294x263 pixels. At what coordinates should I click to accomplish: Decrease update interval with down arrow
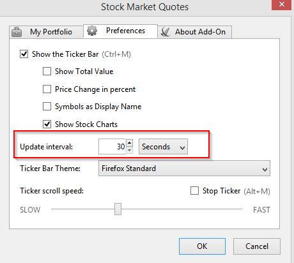tap(129, 150)
